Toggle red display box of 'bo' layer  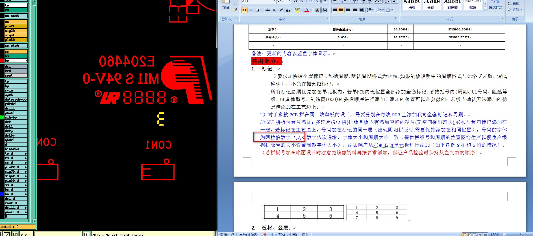[x=2, y=61]
